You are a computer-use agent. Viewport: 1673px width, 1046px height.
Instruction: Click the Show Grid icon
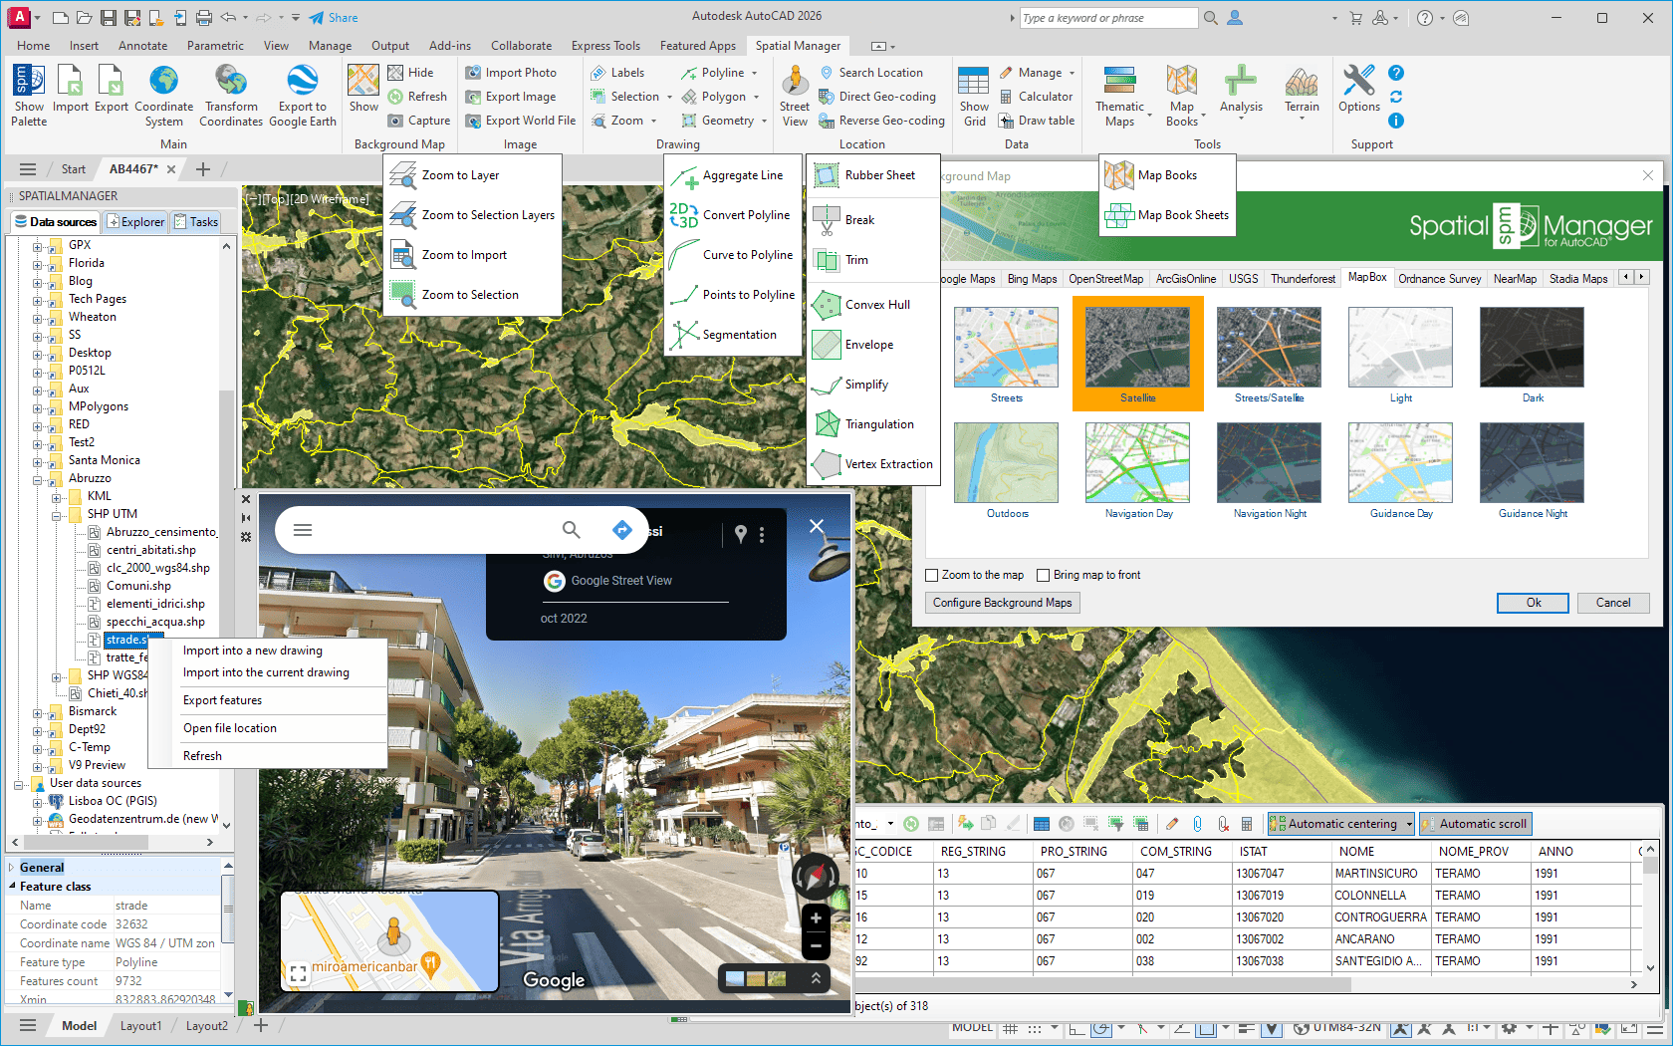pyautogui.click(x=973, y=82)
